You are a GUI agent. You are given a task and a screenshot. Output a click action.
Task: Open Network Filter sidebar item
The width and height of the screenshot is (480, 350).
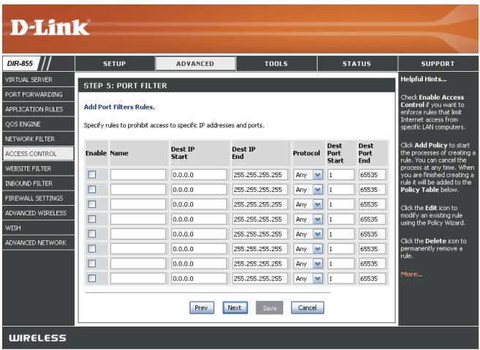pyautogui.click(x=38, y=138)
